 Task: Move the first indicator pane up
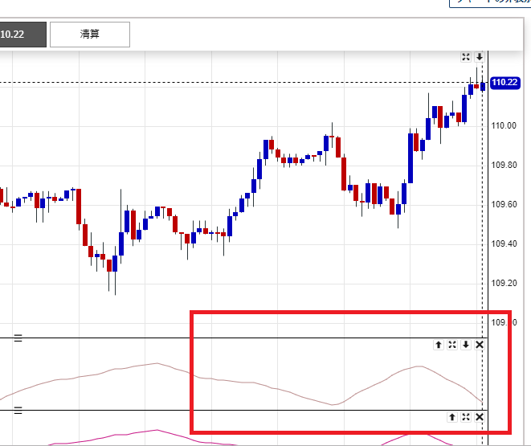(439, 345)
